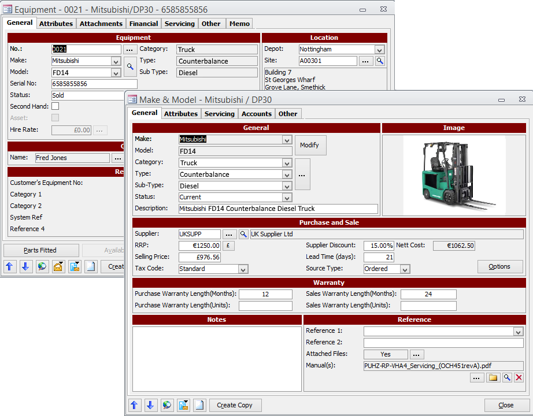Click the document mail icon in Equipment window
The height and width of the screenshot is (416, 533).
point(75,266)
